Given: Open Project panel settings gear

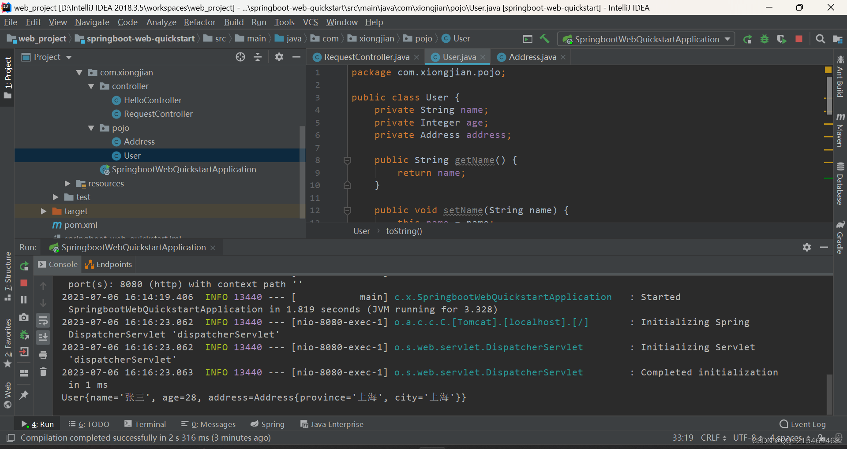Looking at the screenshot, I should pos(279,57).
